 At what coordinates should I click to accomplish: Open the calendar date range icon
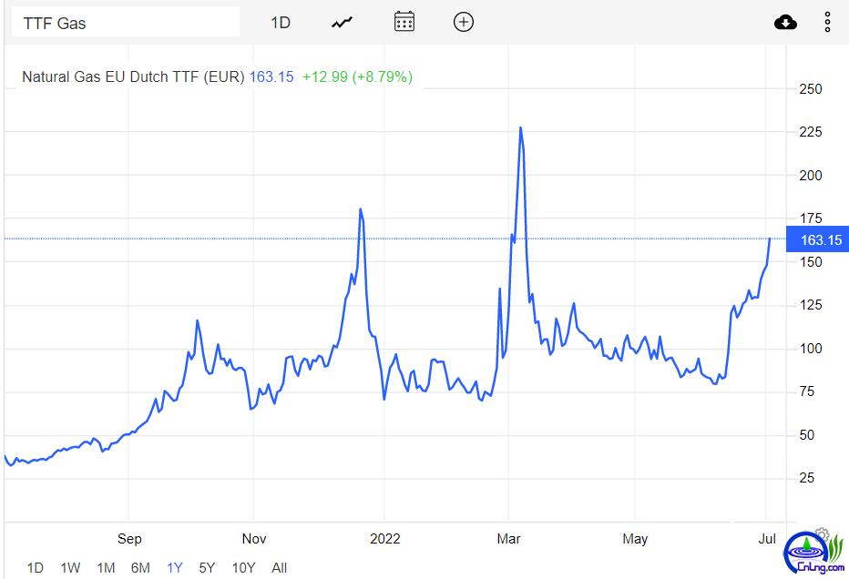[404, 22]
